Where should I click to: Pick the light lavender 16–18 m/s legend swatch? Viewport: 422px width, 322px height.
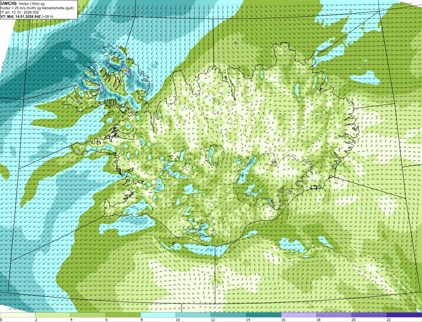[299, 315]
